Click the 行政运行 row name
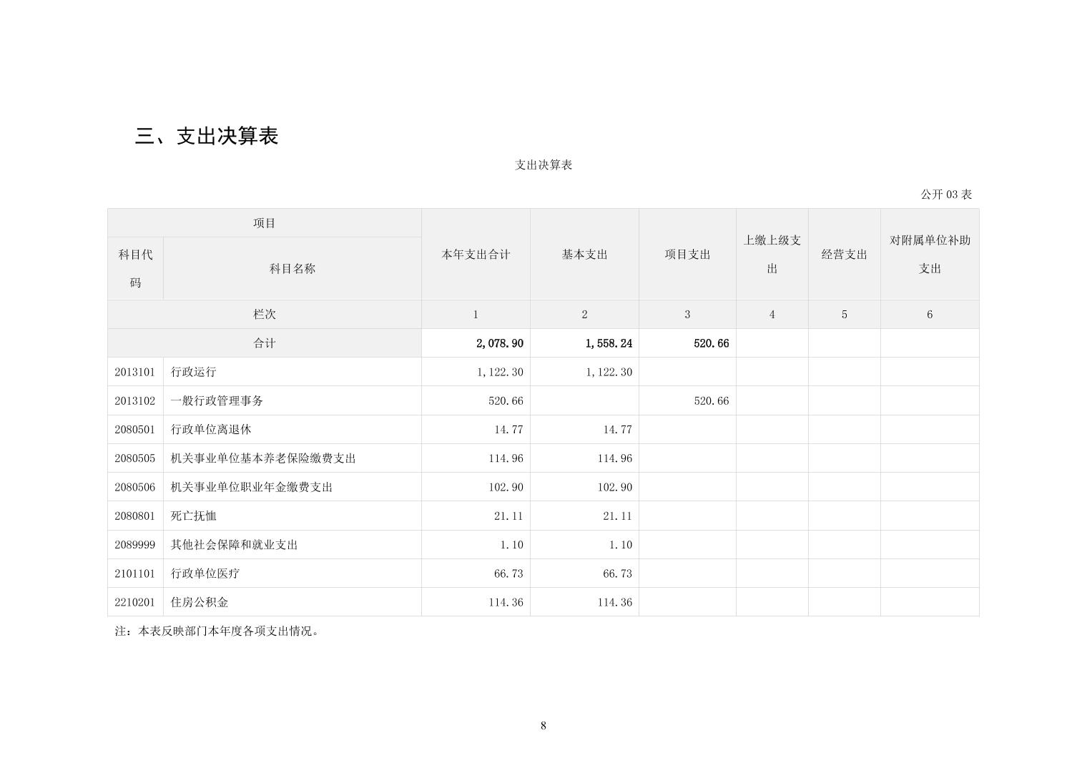The height and width of the screenshot is (768, 1087). coord(193,372)
